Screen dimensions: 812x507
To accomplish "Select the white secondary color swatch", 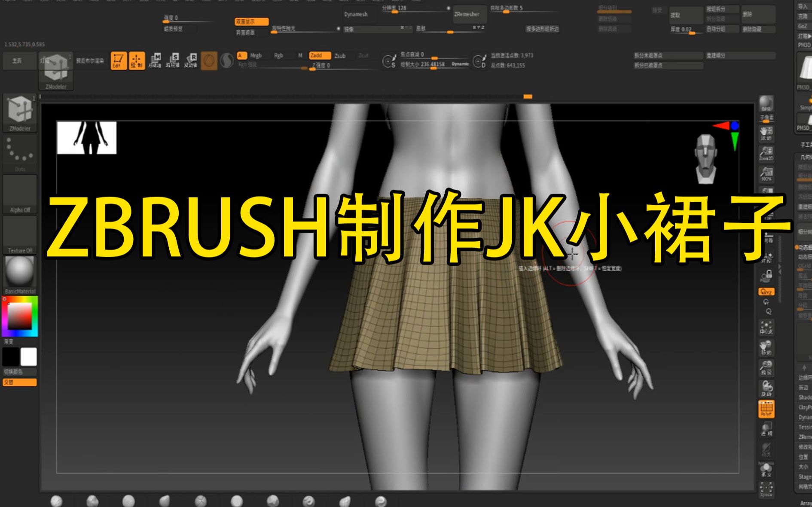I will pos(29,357).
